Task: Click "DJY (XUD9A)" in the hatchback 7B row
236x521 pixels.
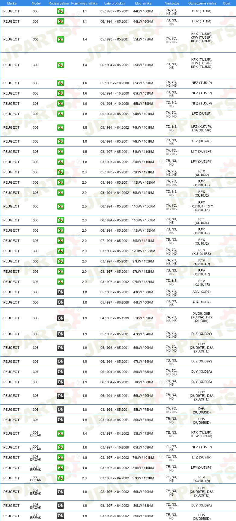Action: [202, 382]
